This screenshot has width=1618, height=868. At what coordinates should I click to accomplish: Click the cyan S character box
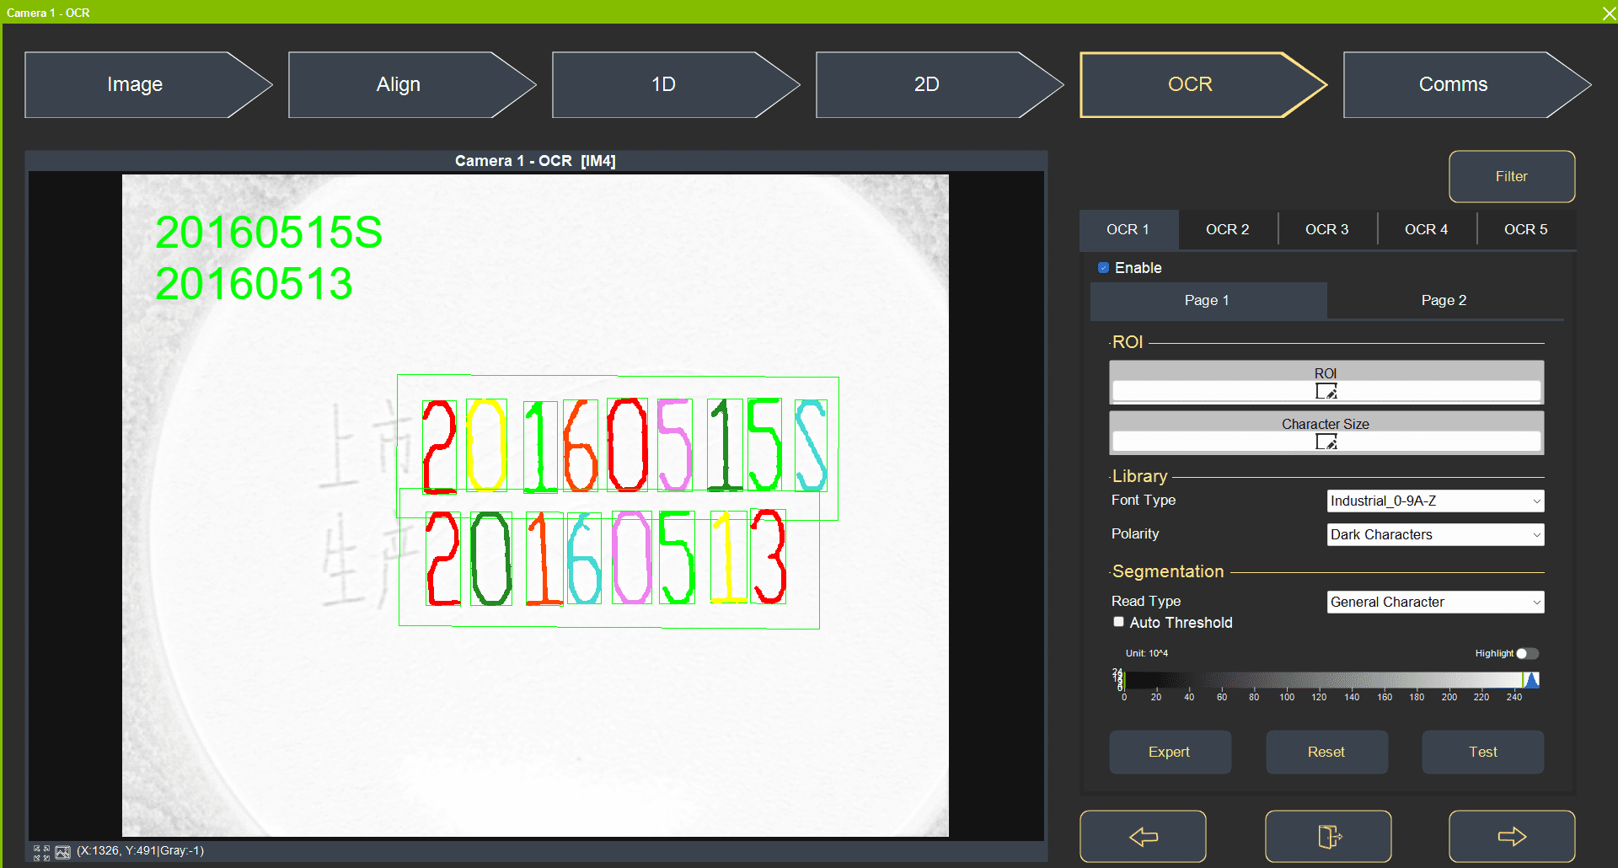coord(811,445)
